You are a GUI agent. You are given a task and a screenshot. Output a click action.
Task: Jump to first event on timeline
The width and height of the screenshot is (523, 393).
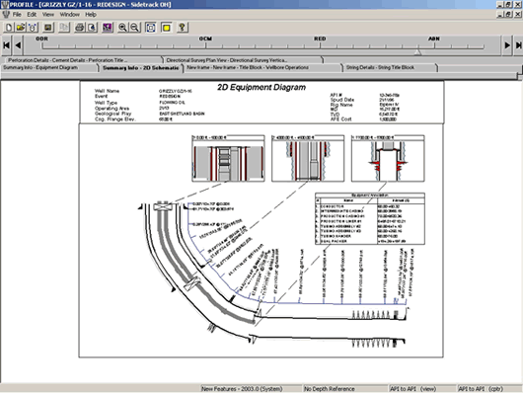pyautogui.click(x=6, y=45)
